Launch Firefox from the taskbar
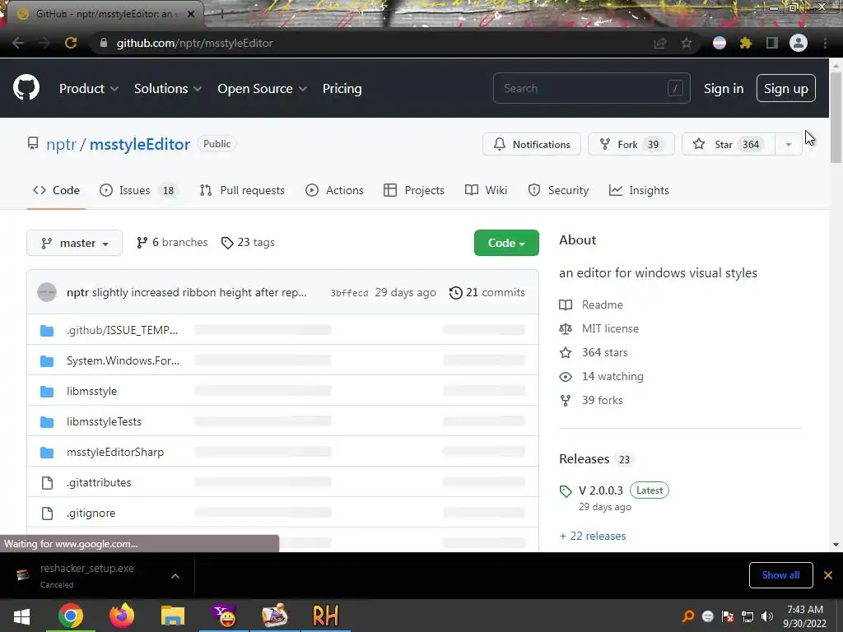This screenshot has height=632, width=843. pos(122,616)
